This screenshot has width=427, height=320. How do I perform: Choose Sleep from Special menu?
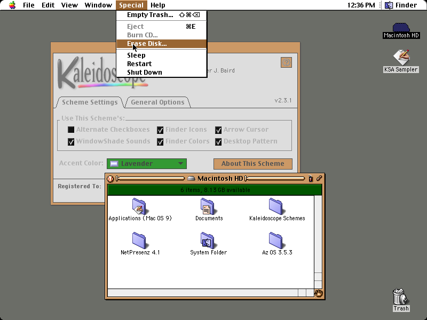point(162,55)
